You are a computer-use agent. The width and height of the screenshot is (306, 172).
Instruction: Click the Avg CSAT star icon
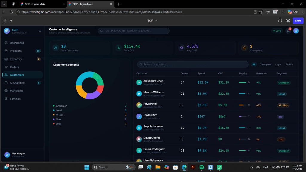point(181,48)
